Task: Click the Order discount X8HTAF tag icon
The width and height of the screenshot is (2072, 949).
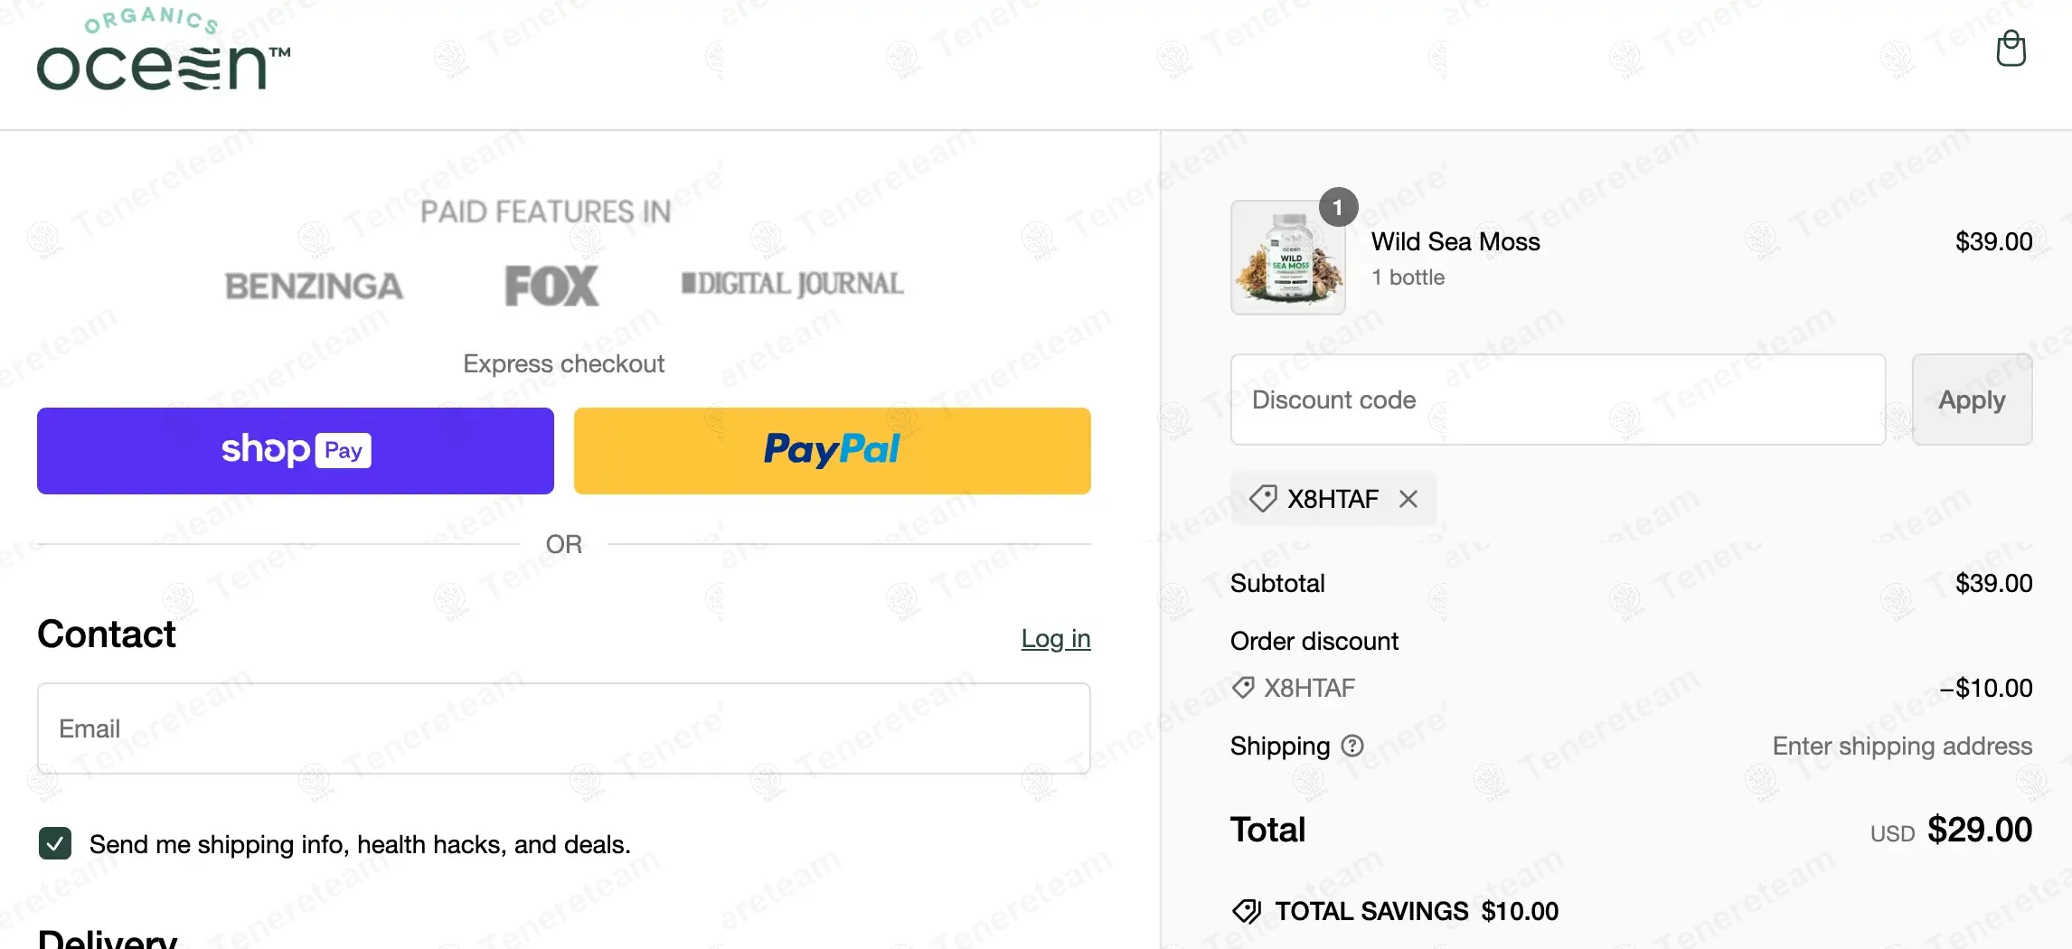Action: (x=1244, y=688)
